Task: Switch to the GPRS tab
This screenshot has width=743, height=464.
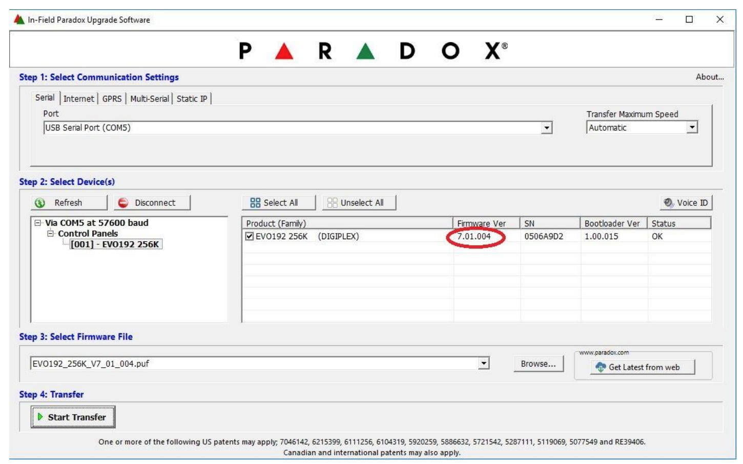Action: click(x=112, y=99)
